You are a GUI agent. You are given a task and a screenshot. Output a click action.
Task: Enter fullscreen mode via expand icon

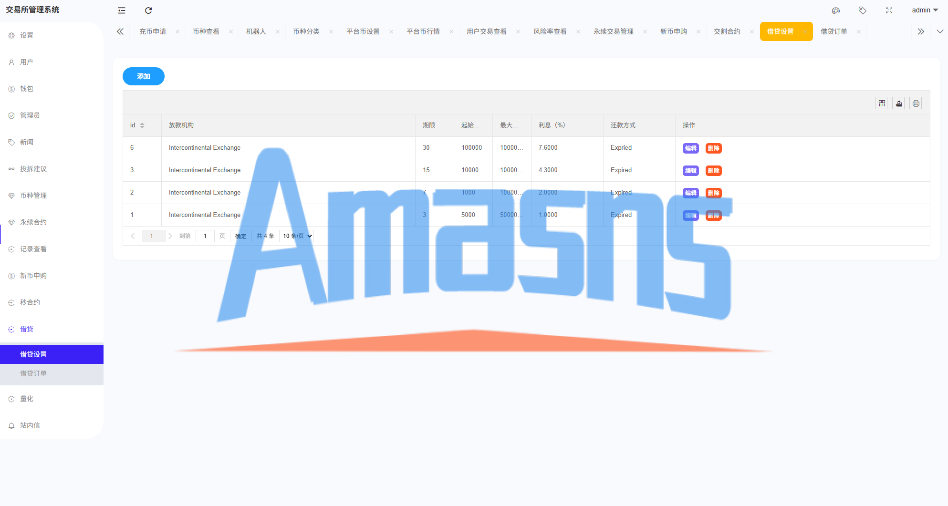pyautogui.click(x=889, y=10)
